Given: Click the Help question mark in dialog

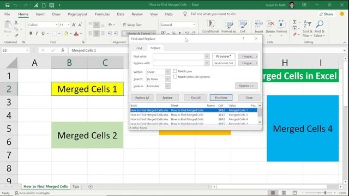Looking at the screenshot, I should pyautogui.click(x=244, y=39).
